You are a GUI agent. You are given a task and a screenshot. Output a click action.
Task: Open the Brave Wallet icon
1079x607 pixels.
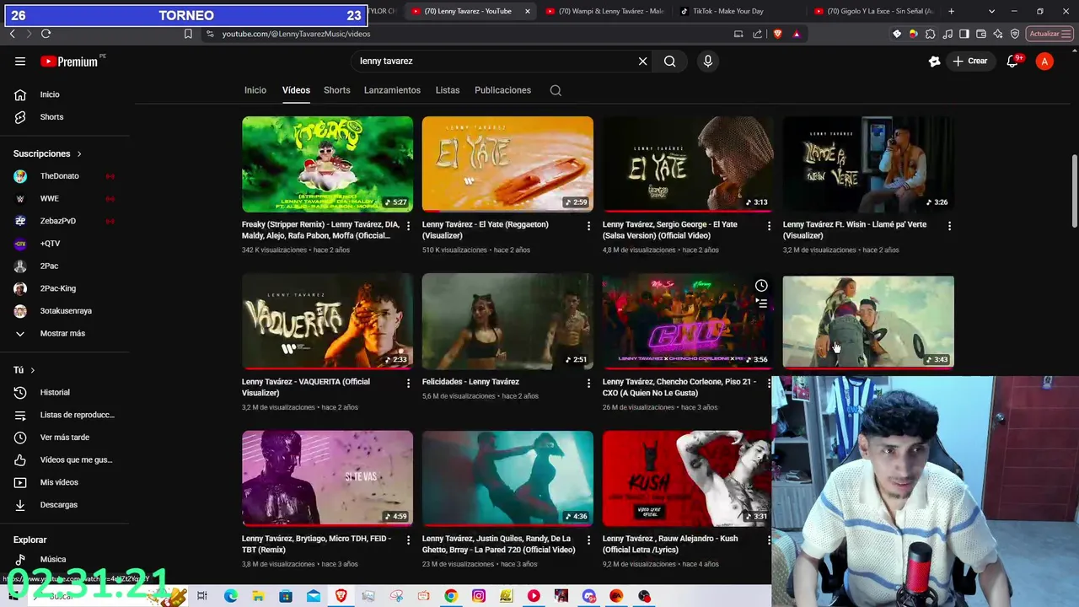point(981,34)
